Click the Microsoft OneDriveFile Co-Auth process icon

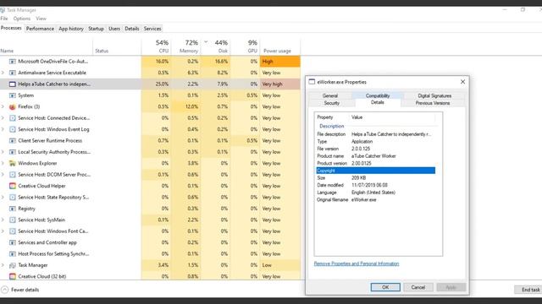click(x=13, y=62)
